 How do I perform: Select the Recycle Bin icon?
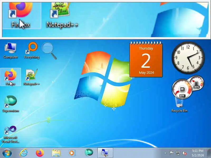click(179, 105)
